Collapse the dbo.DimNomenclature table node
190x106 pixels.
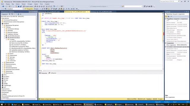(x=5, y=38)
